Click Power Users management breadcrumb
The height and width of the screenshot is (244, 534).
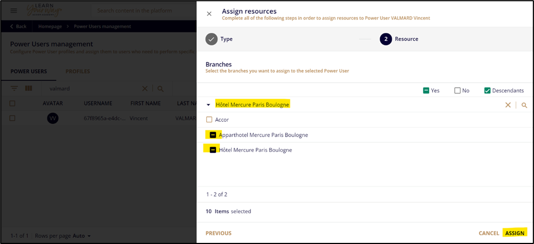pos(103,26)
